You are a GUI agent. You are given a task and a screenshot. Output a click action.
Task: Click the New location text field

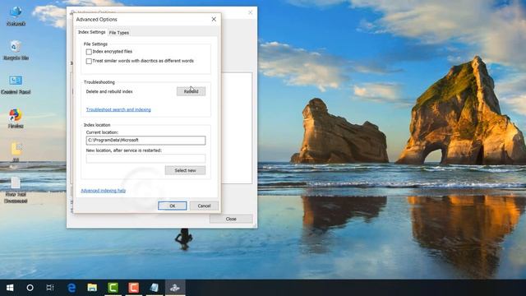click(145, 159)
